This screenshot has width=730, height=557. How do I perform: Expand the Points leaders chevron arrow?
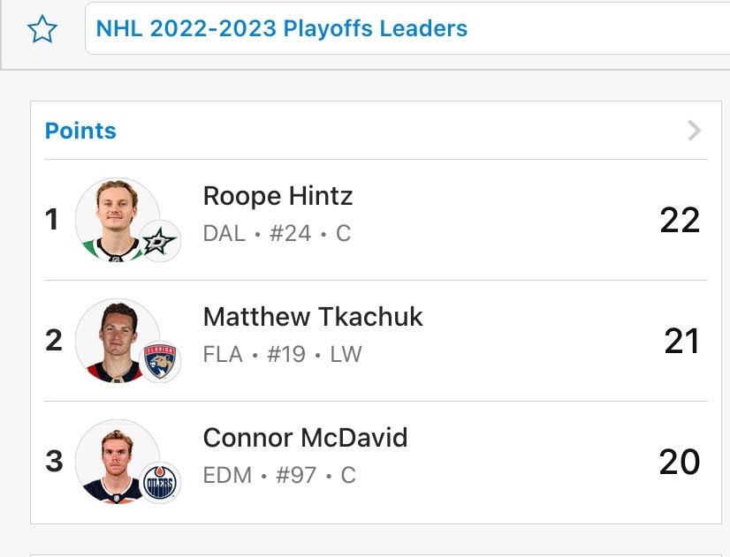695,131
